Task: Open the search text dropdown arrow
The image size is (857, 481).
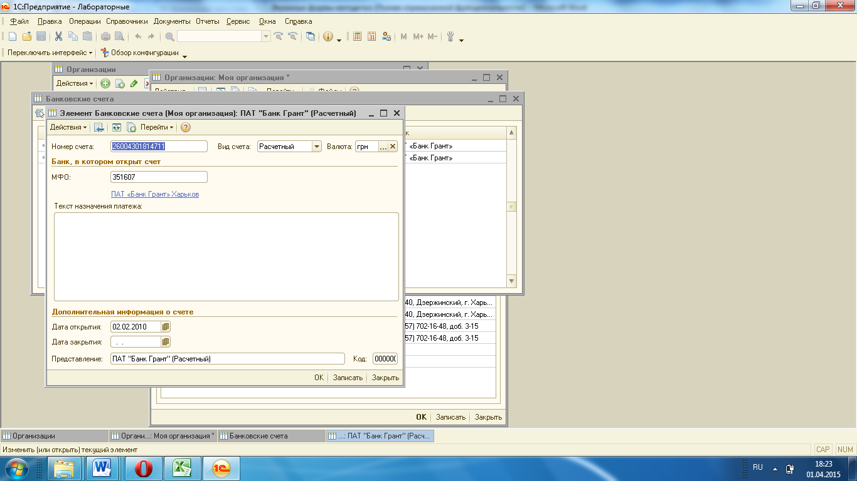Action: (x=267, y=36)
